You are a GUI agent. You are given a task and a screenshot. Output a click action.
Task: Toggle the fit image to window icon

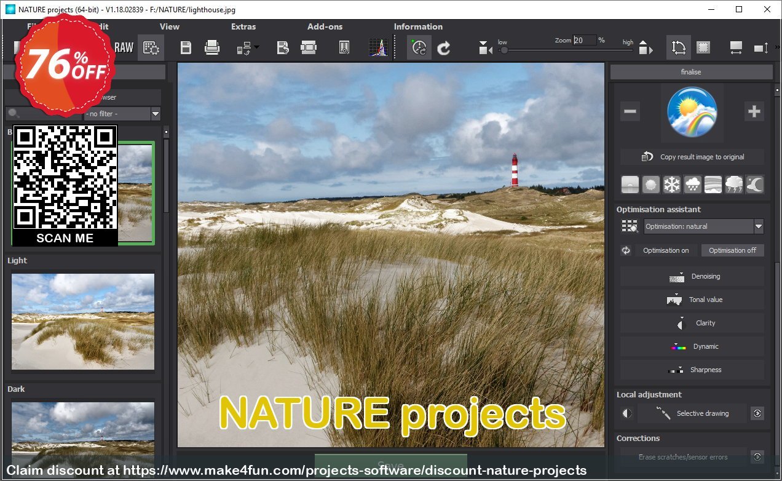click(678, 47)
